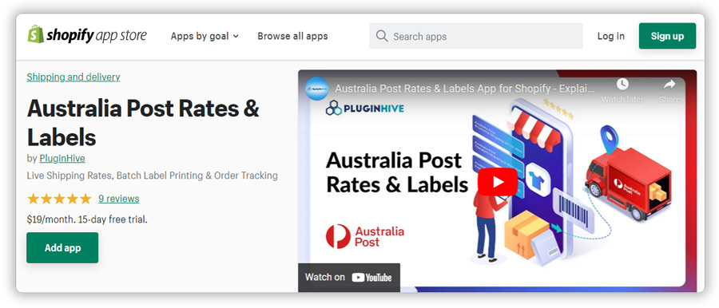
Task: Click the 'Australia Post Rates & Labels' page heading
Action: (143, 123)
